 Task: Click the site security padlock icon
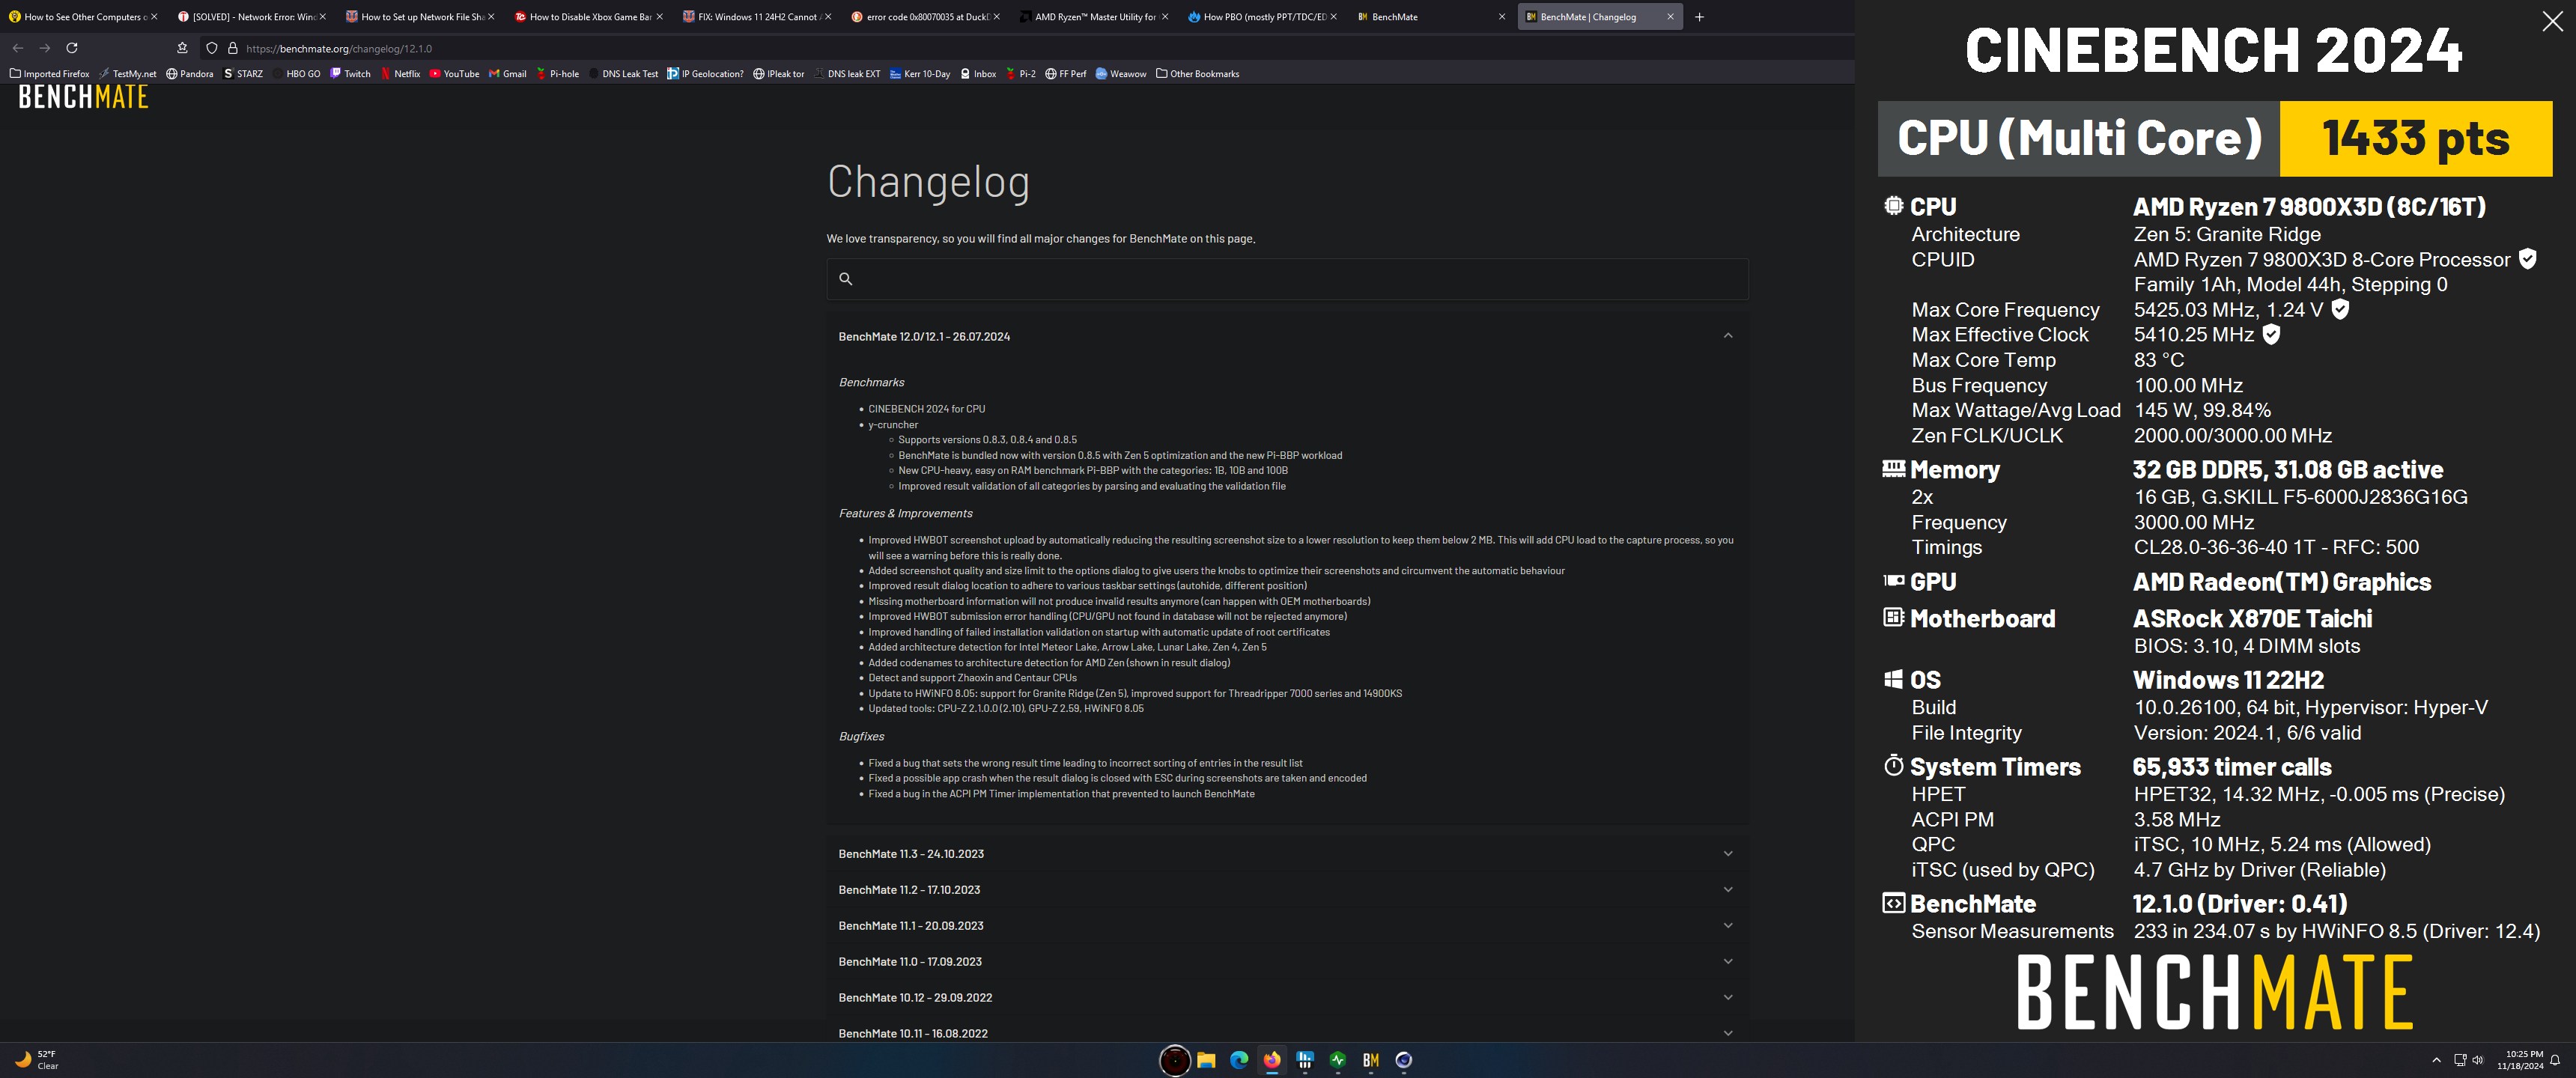[x=233, y=48]
